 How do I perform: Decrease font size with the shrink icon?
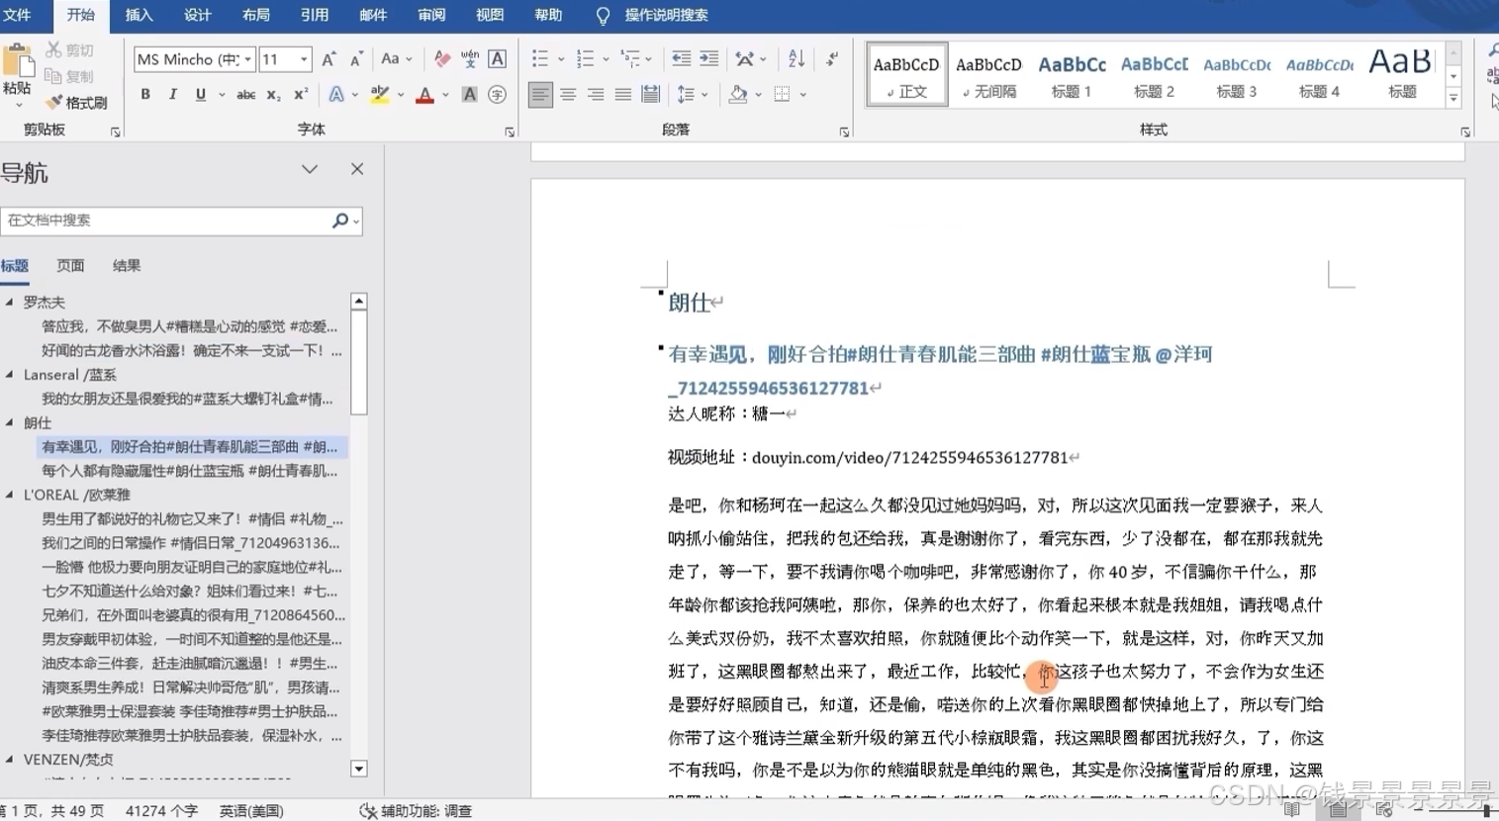[x=357, y=59]
